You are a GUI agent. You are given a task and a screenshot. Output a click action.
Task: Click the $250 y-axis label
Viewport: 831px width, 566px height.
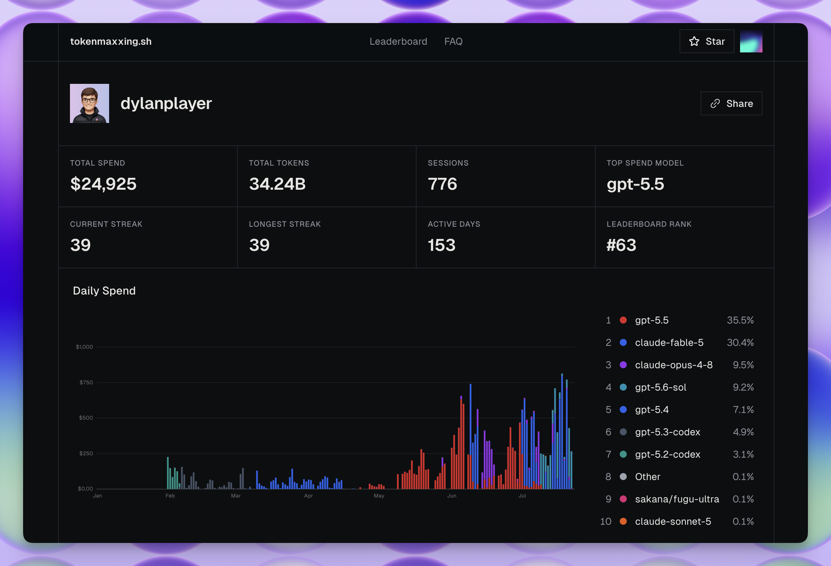click(x=86, y=453)
